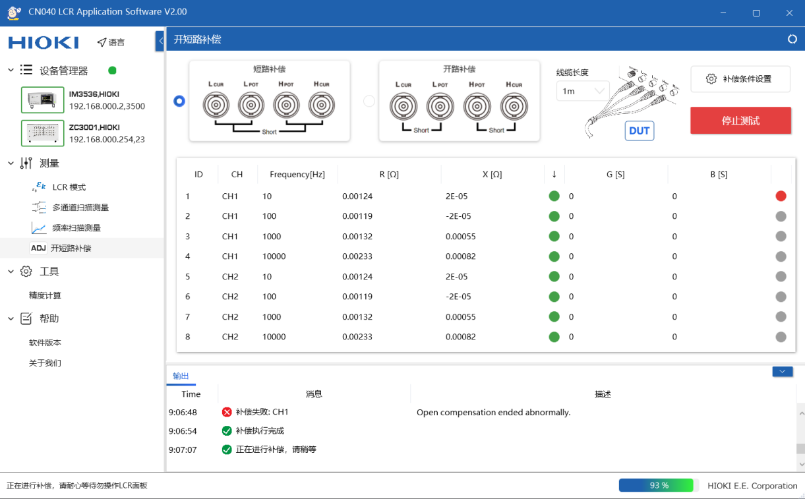The height and width of the screenshot is (499, 805).
Task: Collapse the 帮助 section
Action: [x=11, y=318]
